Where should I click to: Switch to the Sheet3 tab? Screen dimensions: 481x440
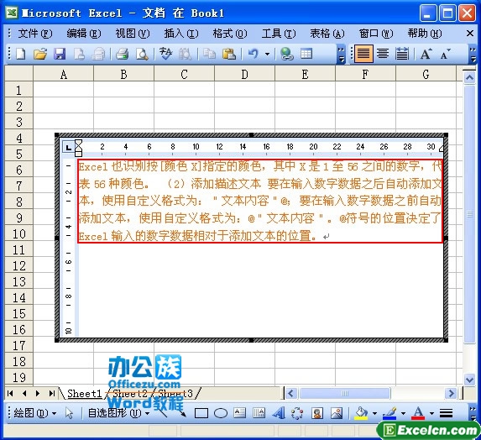(x=175, y=393)
